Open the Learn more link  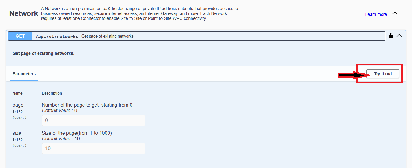[376, 14]
